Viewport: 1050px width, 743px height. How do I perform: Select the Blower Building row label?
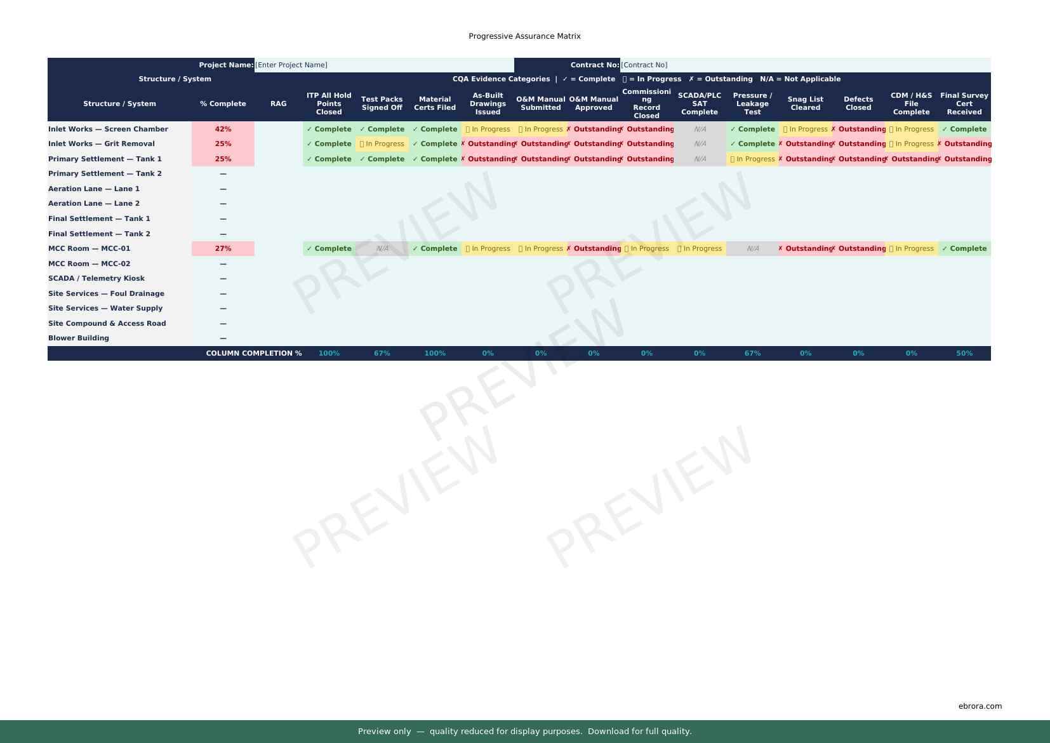pyautogui.click(x=79, y=338)
